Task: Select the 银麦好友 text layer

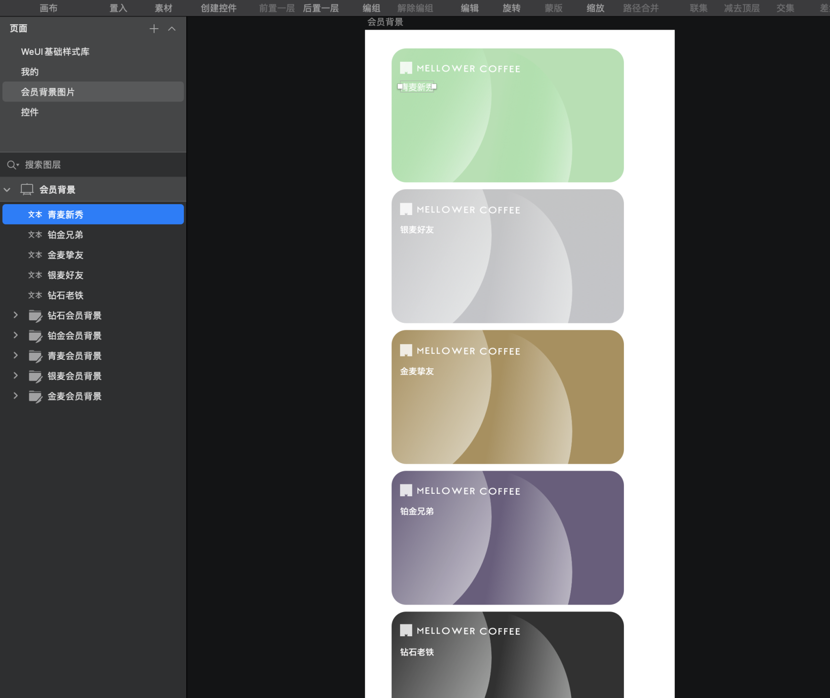Action: [93, 275]
